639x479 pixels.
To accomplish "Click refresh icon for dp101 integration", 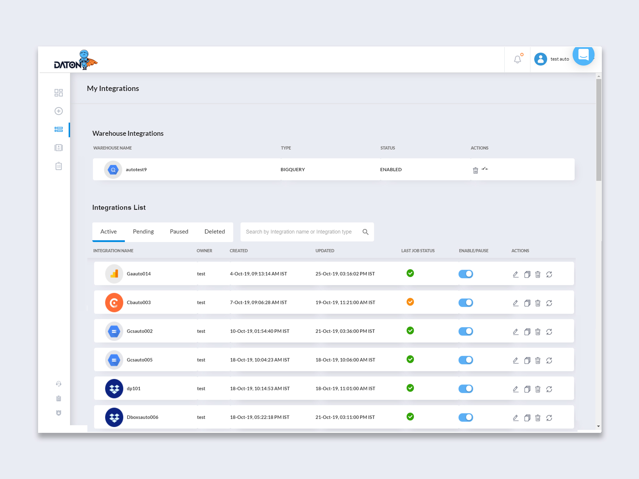I will coord(549,389).
